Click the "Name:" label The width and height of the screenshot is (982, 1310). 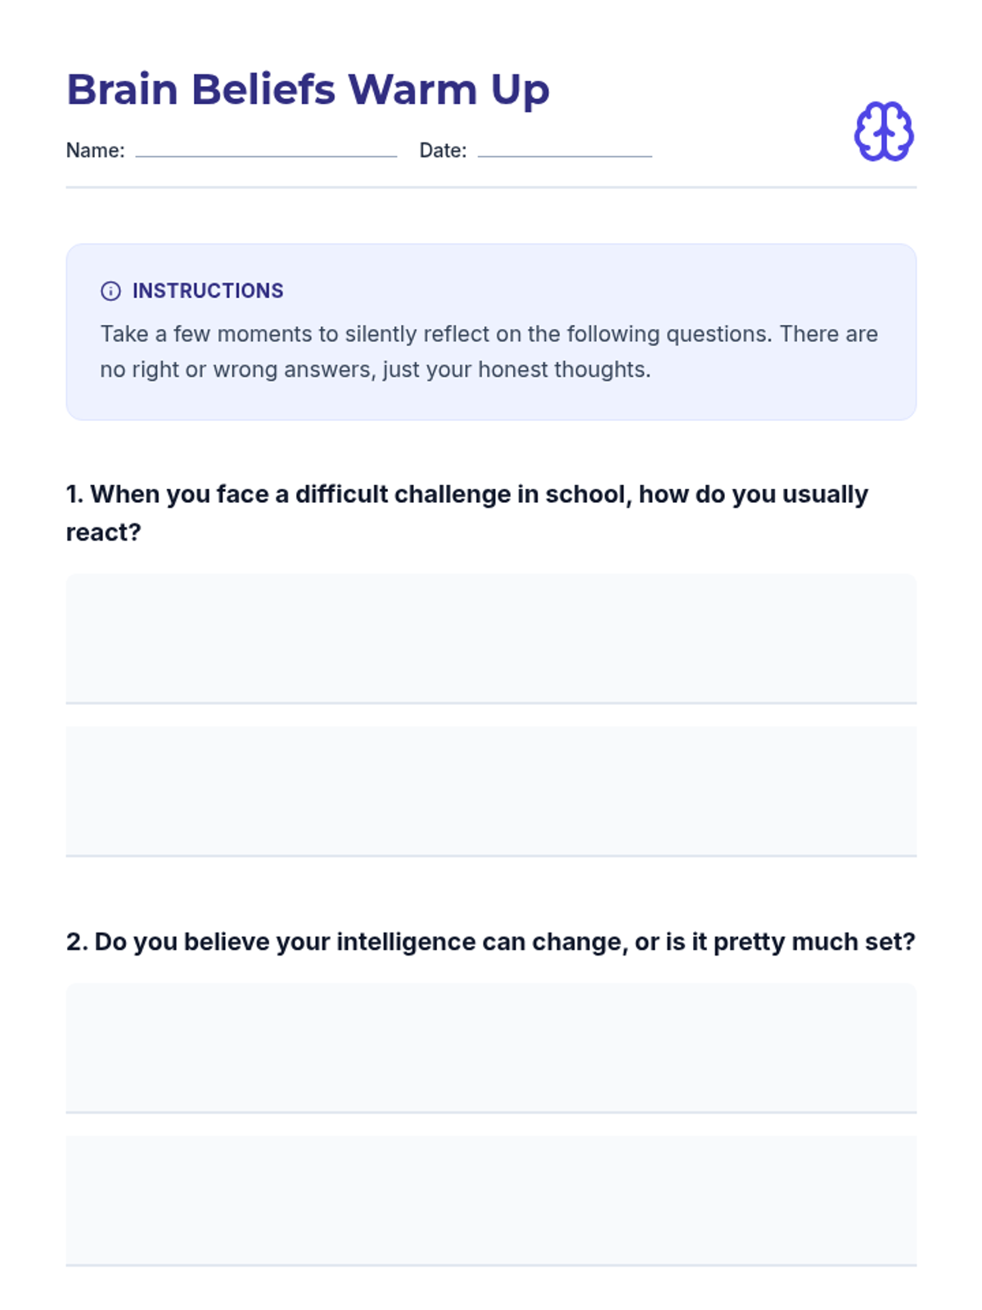point(95,151)
